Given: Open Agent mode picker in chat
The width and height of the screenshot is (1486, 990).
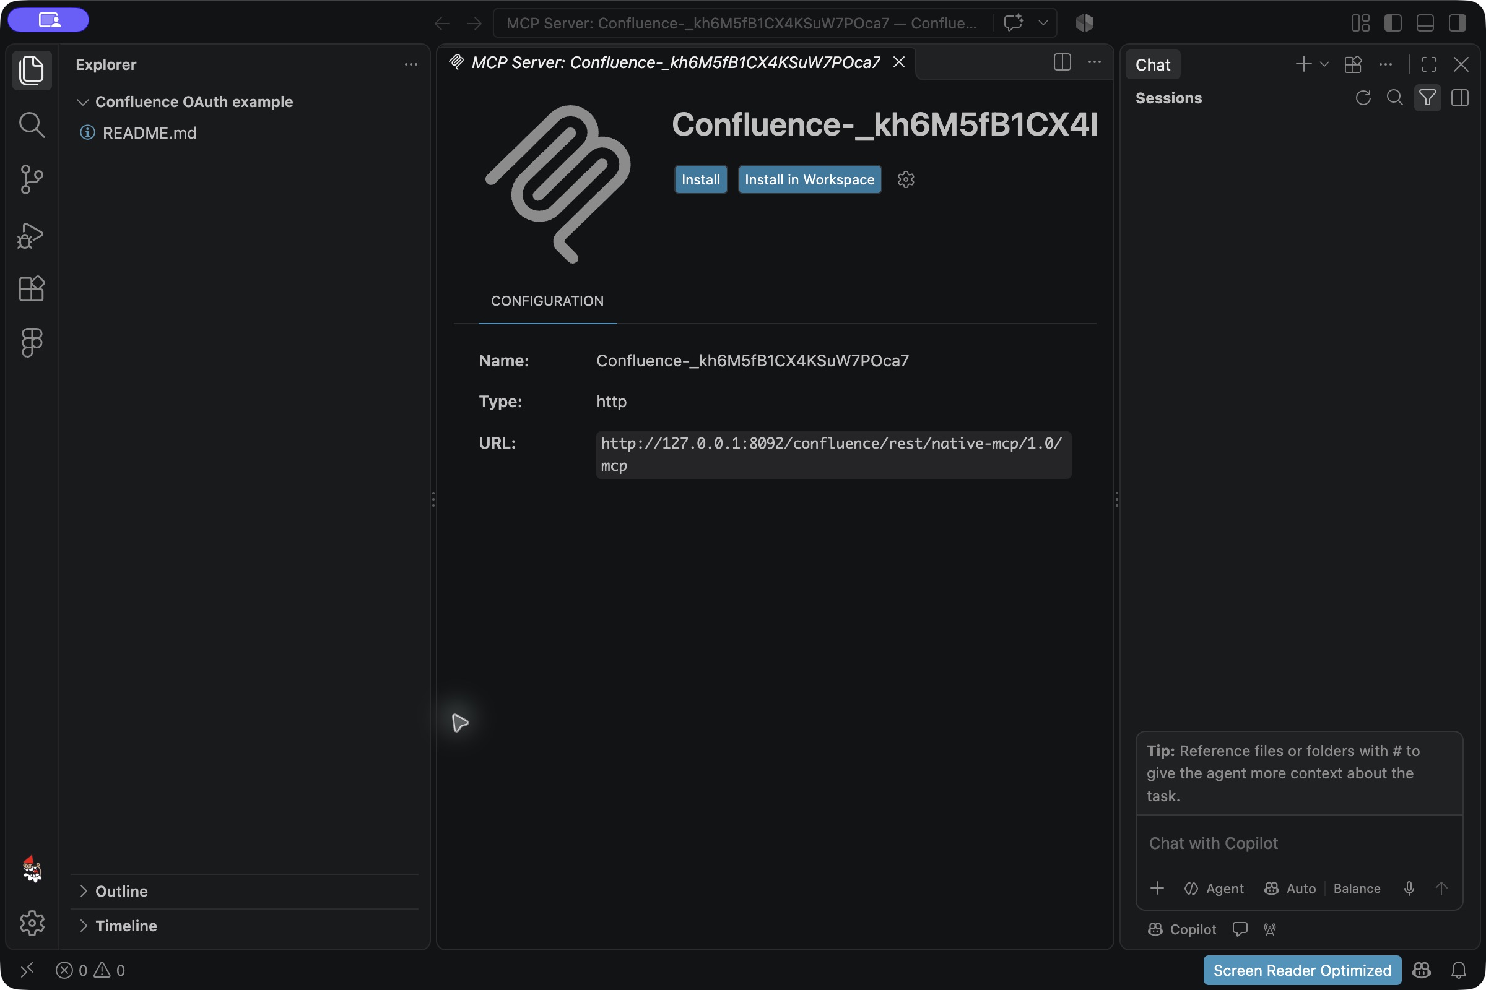Looking at the screenshot, I should click(x=1213, y=889).
